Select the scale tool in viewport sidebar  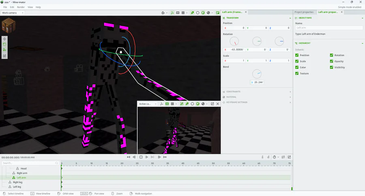(4, 50)
